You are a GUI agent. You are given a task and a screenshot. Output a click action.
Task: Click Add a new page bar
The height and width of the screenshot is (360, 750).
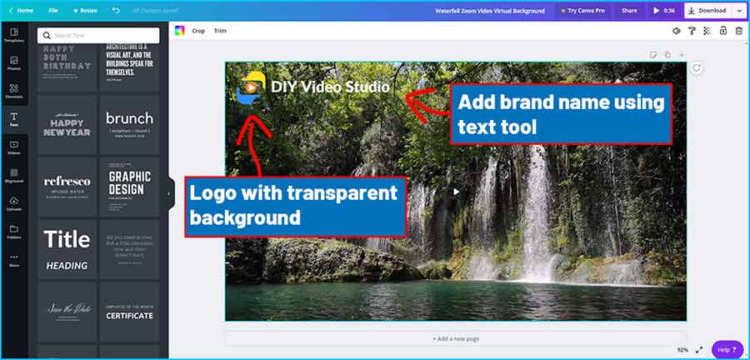click(456, 338)
